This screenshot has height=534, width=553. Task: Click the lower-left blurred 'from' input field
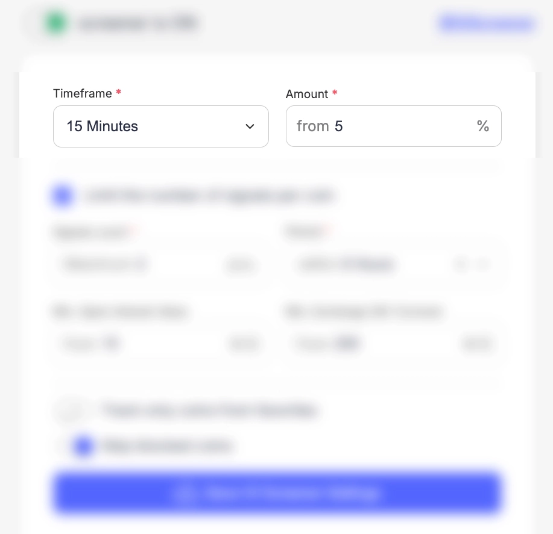145,344
